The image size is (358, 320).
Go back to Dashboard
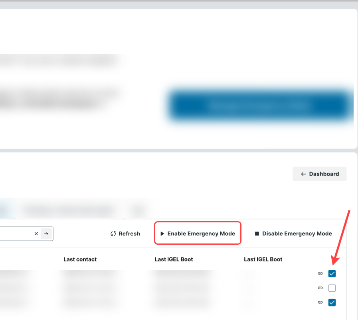coord(319,174)
